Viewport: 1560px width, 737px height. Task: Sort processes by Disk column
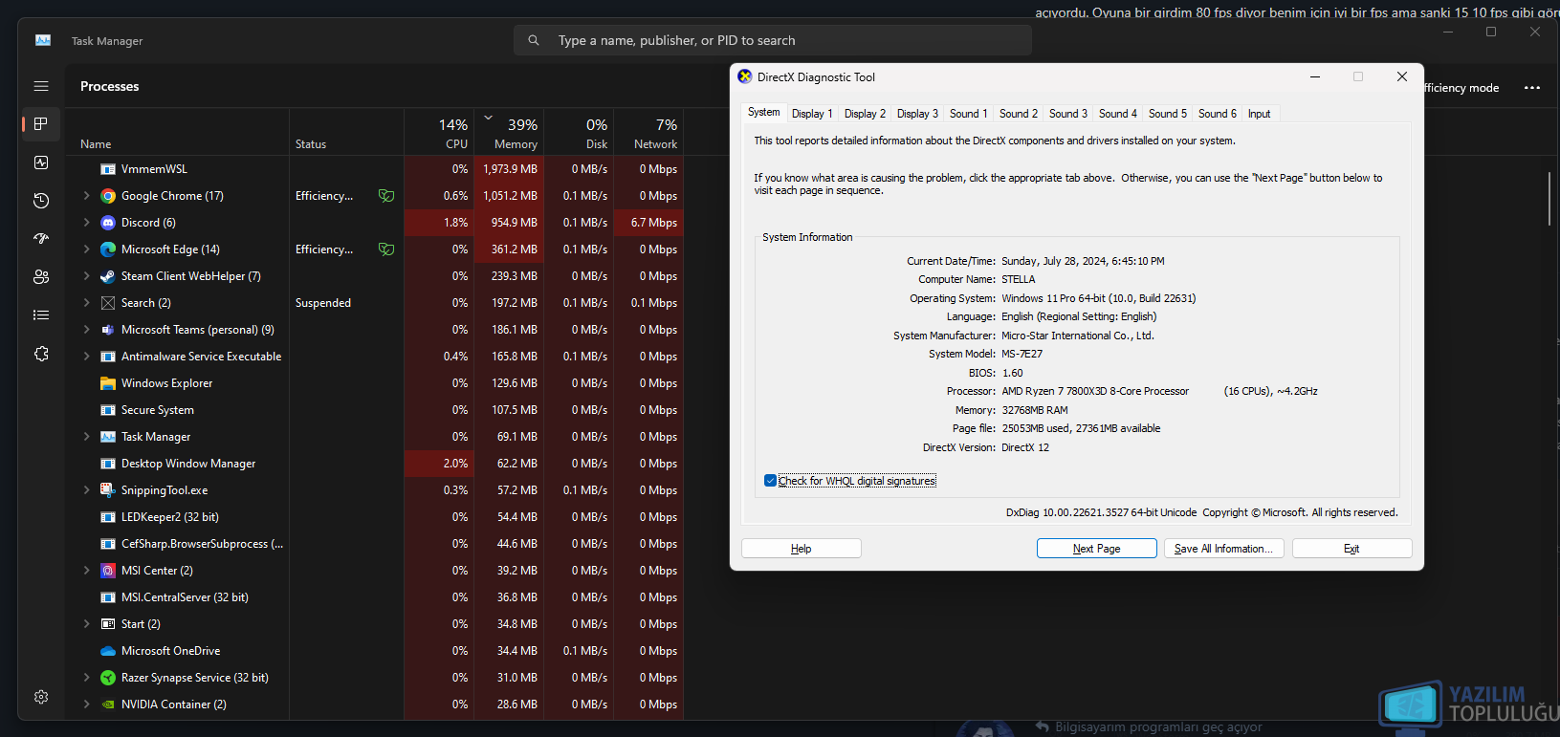tap(580, 133)
